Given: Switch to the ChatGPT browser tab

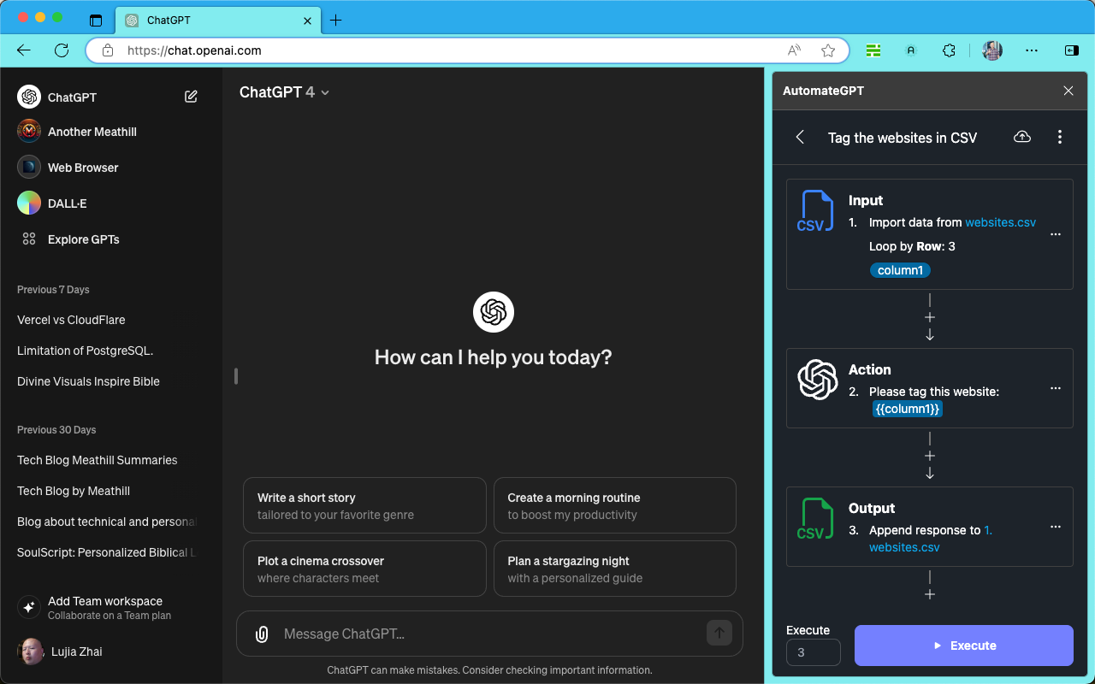Looking at the screenshot, I should pyautogui.click(x=216, y=20).
